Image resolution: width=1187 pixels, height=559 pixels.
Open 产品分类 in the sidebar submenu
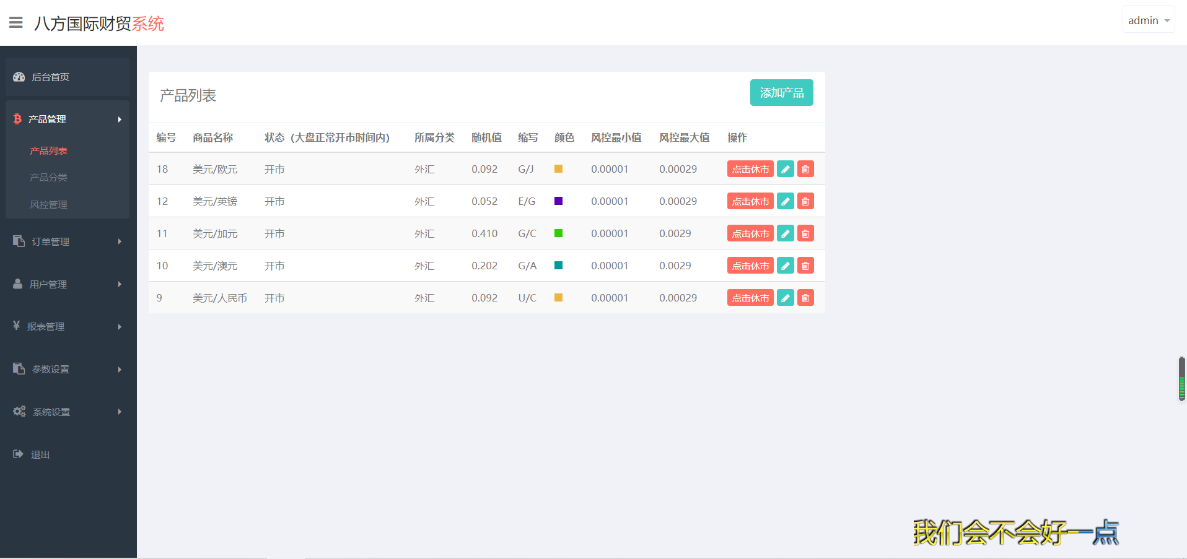(x=48, y=178)
